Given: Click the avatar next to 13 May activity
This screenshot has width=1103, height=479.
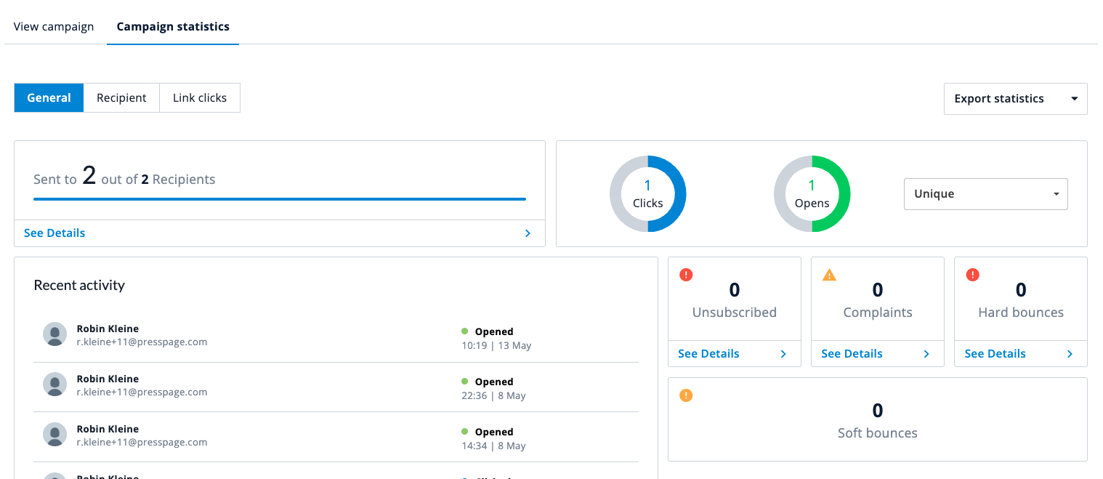Looking at the screenshot, I should [x=55, y=334].
